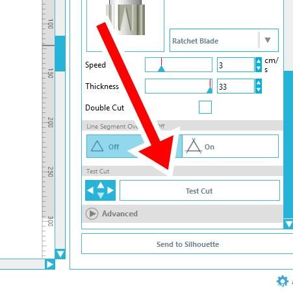Image resolution: width=293 pixels, height=293 pixels.
Task: Click the Test Cut button
Action: tap(199, 190)
